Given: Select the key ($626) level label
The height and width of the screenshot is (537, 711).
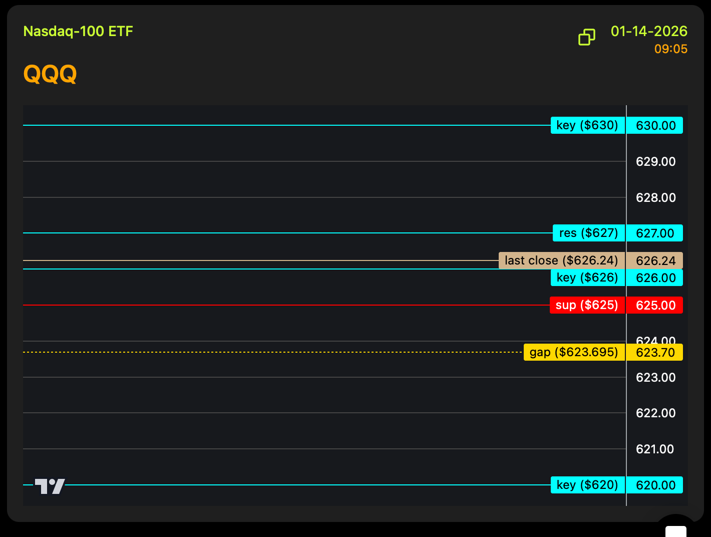Looking at the screenshot, I should 587,278.
